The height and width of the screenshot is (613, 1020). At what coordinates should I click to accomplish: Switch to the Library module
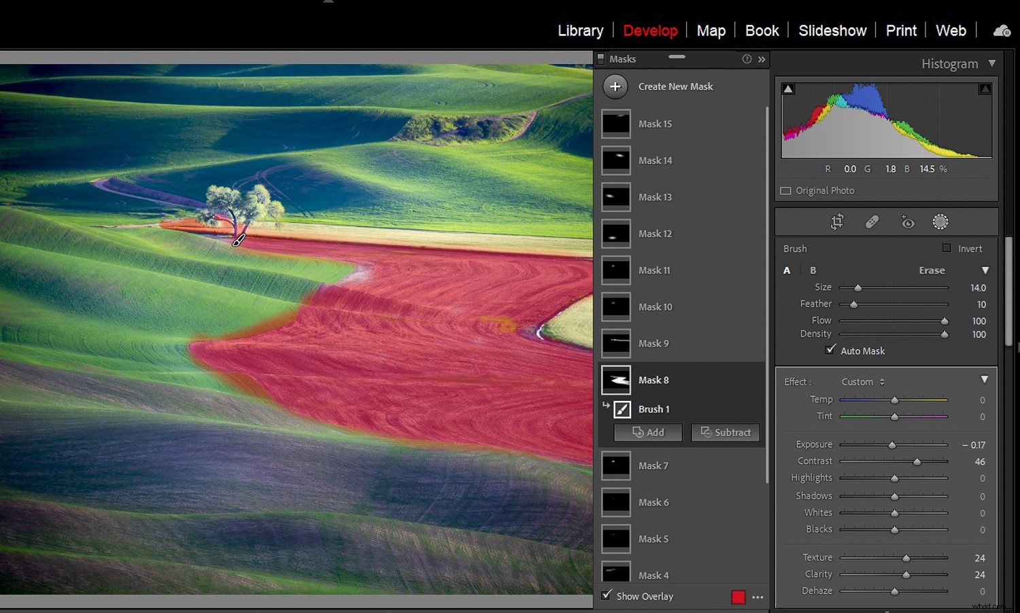579,30
